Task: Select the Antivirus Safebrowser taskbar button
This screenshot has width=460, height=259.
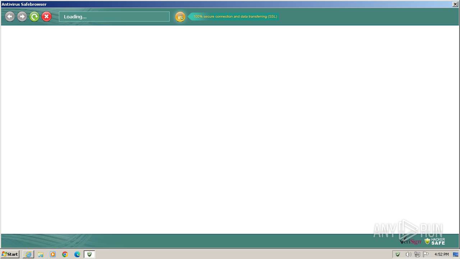Action: tap(89, 254)
